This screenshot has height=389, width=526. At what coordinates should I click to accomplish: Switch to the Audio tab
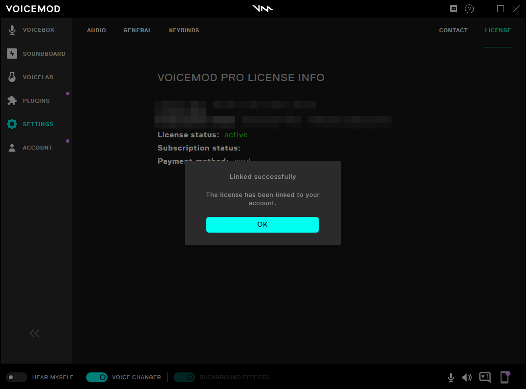96,30
